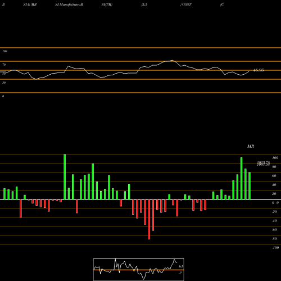Select the tallest green MR bar
Image resolution: width=281 pixels, height=281 pixels.
[65, 177]
